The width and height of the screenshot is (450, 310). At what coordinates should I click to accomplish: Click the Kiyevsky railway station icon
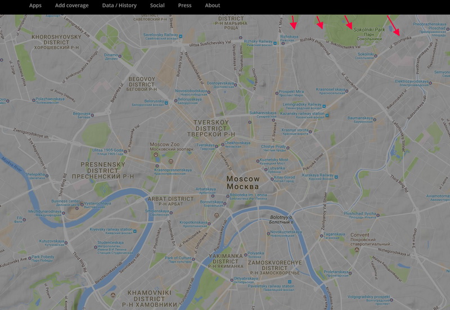[x=135, y=231]
